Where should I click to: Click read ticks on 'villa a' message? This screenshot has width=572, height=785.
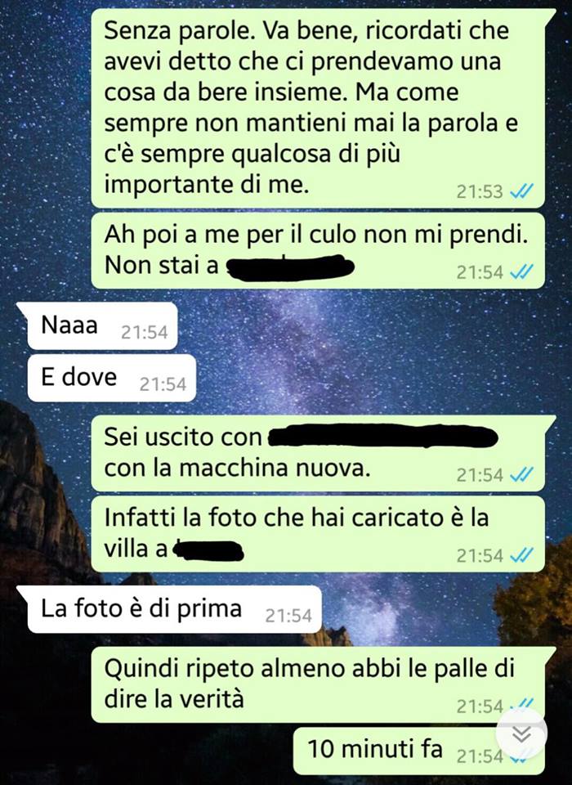tap(521, 556)
